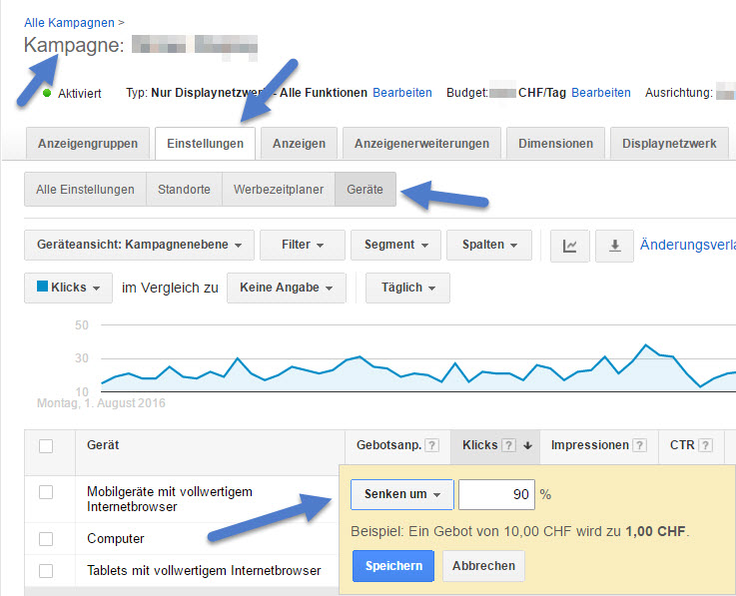Check the Computer row checkbox
Viewport: 736px width, 596px height.
click(46, 538)
